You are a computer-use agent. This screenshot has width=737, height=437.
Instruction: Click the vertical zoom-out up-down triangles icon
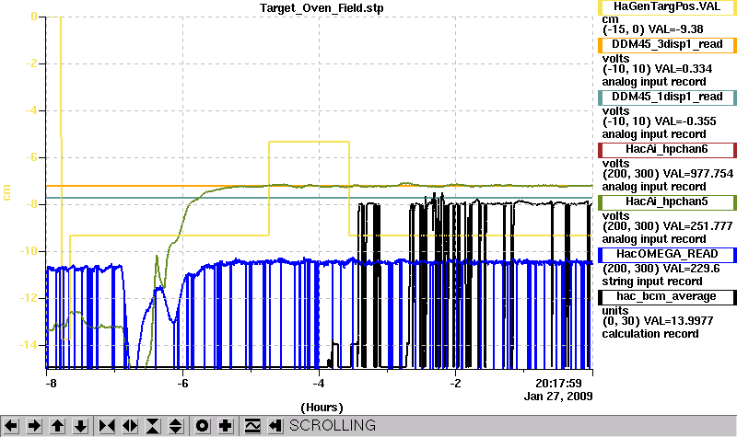[176, 426]
